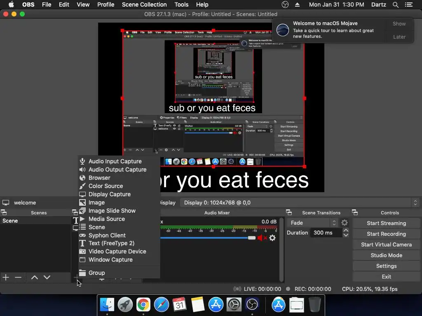The height and width of the screenshot is (316, 422).
Task: Click the folder icon beside Group
Action: pyautogui.click(x=82, y=273)
